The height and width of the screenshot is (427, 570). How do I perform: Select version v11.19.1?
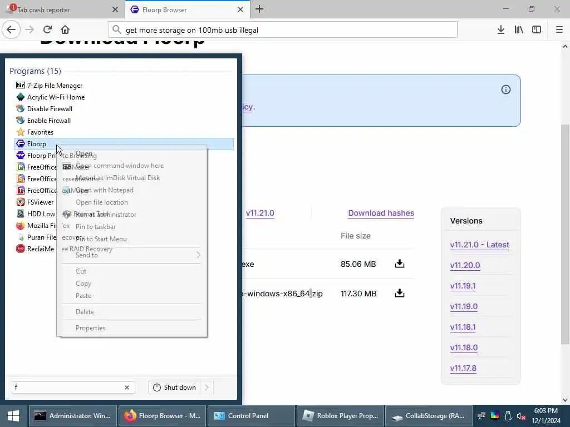tap(463, 286)
